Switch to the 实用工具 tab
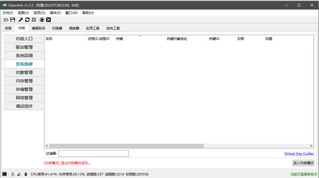Image resolution: width=319 pixels, height=178 pixels. [x=92, y=28]
